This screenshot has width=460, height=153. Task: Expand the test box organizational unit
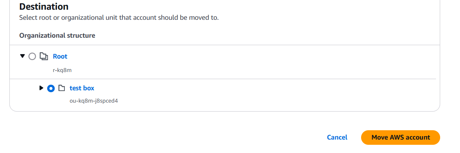pos(41,88)
